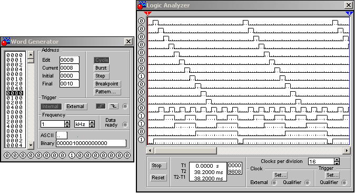
Task: Click the Word Generator title bar icon
Action: click(x=5, y=42)
